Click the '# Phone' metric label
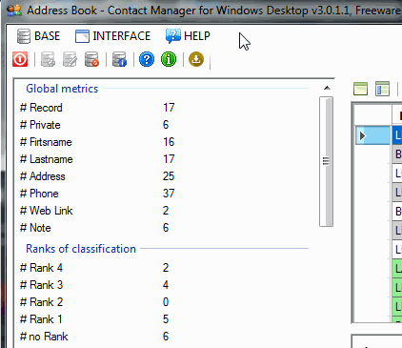The image size is (402, 348). pos(39,194)
